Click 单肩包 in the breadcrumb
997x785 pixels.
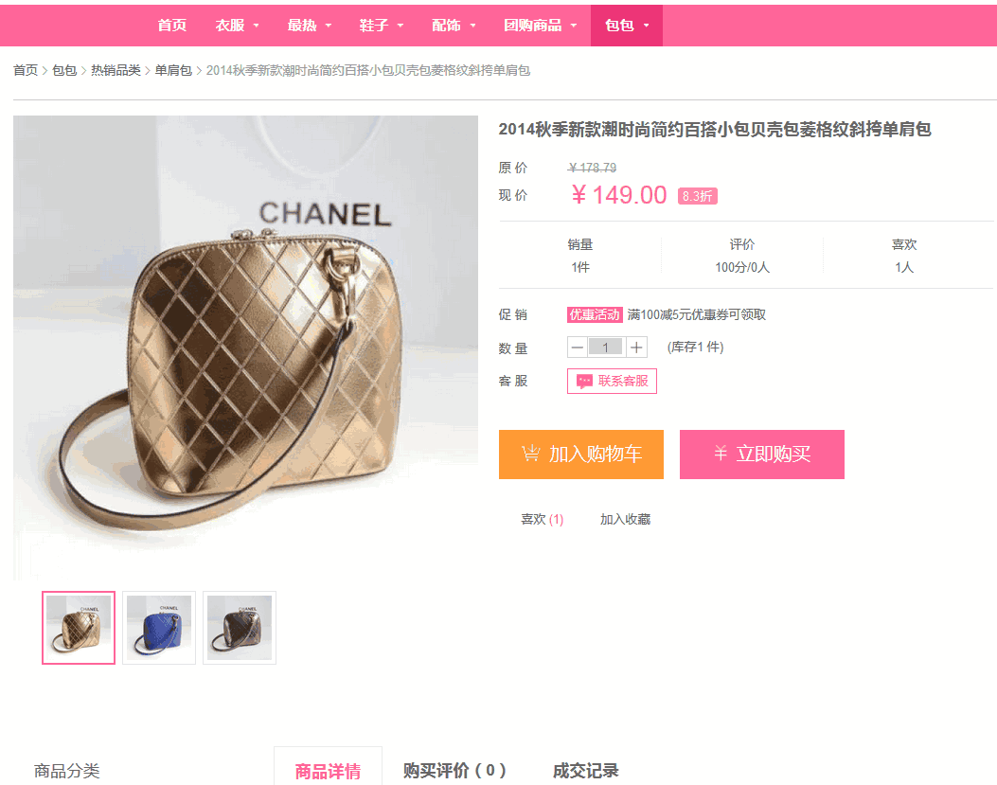[x=173, y=70]
